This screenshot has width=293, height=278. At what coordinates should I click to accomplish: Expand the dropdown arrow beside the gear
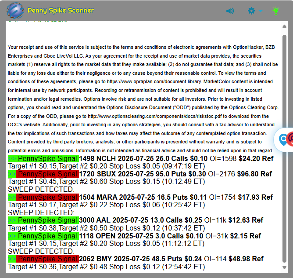(x=261, y=11)
